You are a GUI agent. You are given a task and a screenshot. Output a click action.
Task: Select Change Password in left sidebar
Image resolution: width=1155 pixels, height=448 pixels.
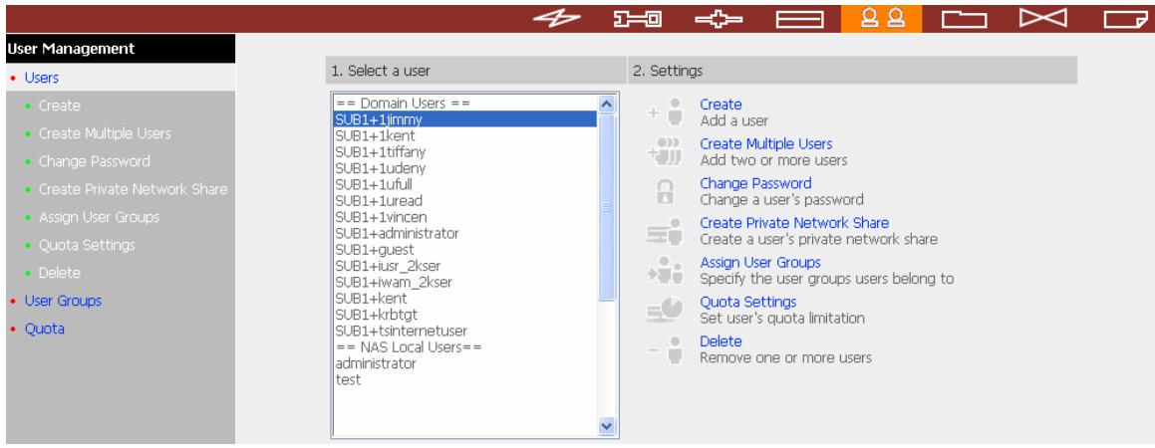[x=95, y=161]
